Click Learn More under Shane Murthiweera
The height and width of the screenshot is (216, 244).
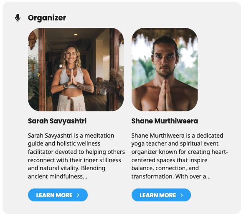click(x=161, y=195)
